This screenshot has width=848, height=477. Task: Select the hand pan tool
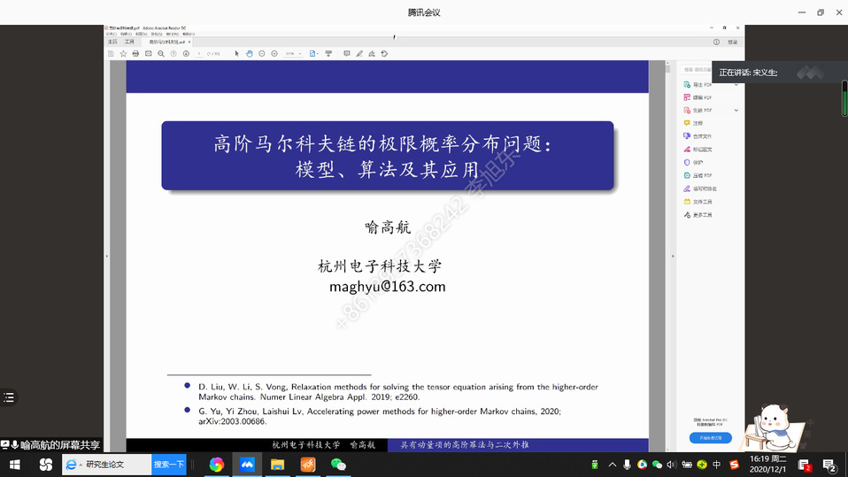(250, 54)
